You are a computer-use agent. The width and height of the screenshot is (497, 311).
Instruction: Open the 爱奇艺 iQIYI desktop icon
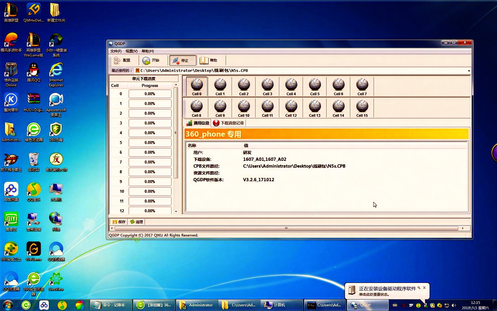tap(11, 222)
